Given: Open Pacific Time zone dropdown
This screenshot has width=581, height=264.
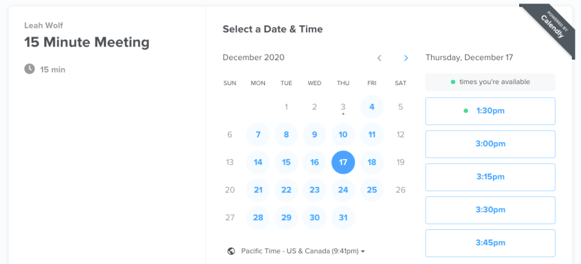Looking at the screenshot, I should click(x=303, y=251).
